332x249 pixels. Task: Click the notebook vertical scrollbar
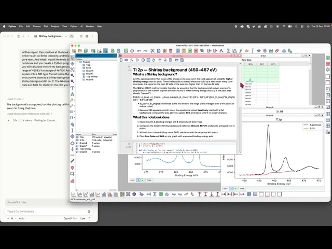240,107
